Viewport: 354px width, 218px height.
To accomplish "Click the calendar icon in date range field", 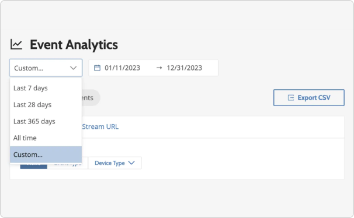I will point(97,68).
